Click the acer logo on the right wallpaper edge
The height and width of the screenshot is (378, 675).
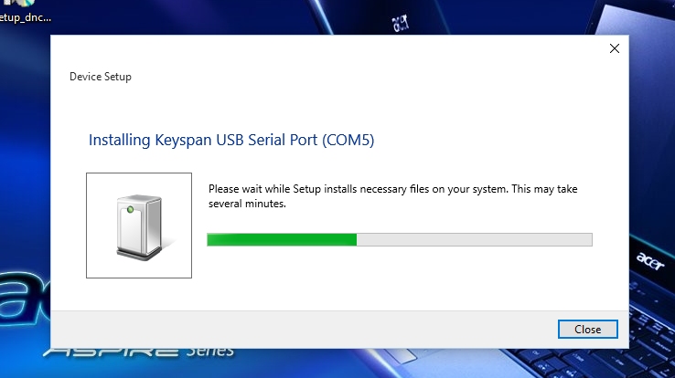click(x=646, y=255)
